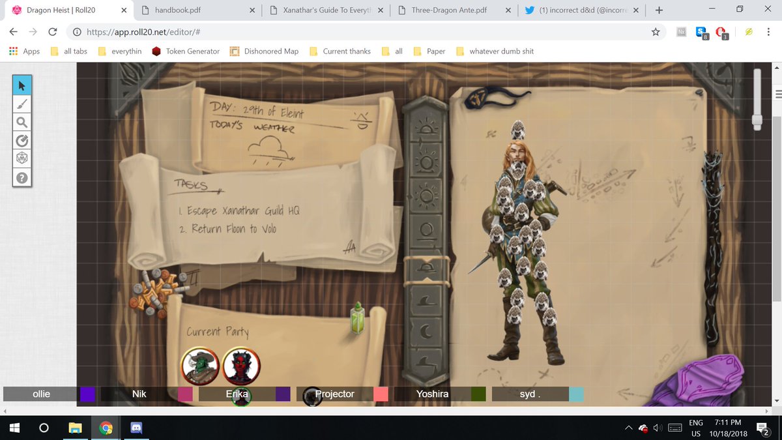Switch to incorrect d&d Twitter tab
782x440 pixels.
581,10
